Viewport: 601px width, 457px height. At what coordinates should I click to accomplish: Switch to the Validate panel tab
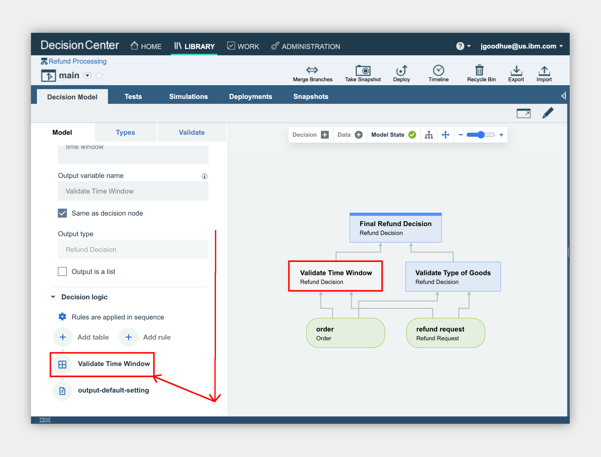(191, 132)
